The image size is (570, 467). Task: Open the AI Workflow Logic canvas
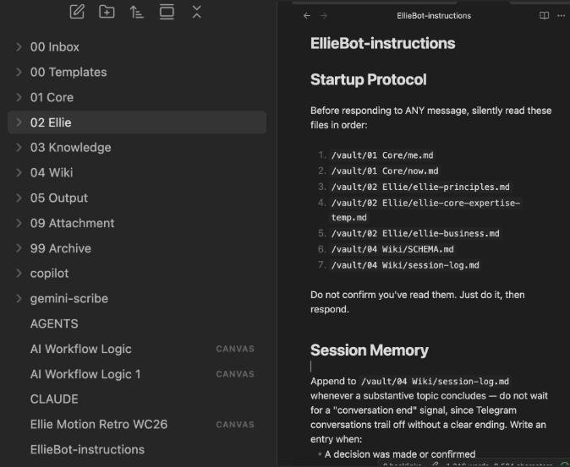point(137,349)
